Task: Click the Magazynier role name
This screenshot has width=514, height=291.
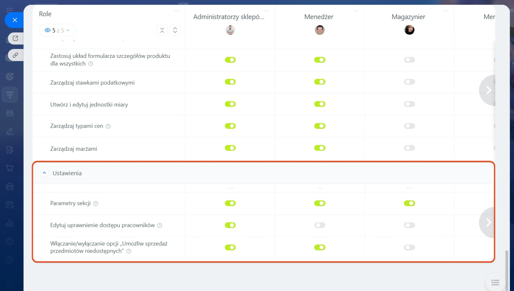Action: [x=408, y=17]
